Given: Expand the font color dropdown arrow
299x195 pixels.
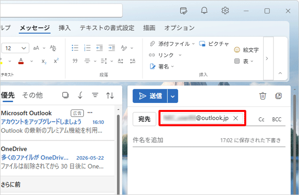Looking at the screenshot, I should pos(32,61).
